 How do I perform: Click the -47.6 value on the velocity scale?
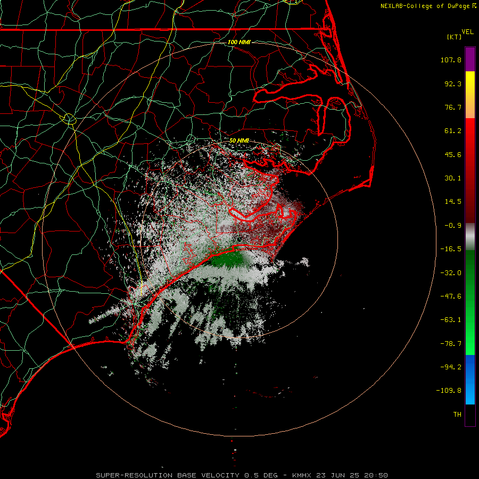(451, 296)
